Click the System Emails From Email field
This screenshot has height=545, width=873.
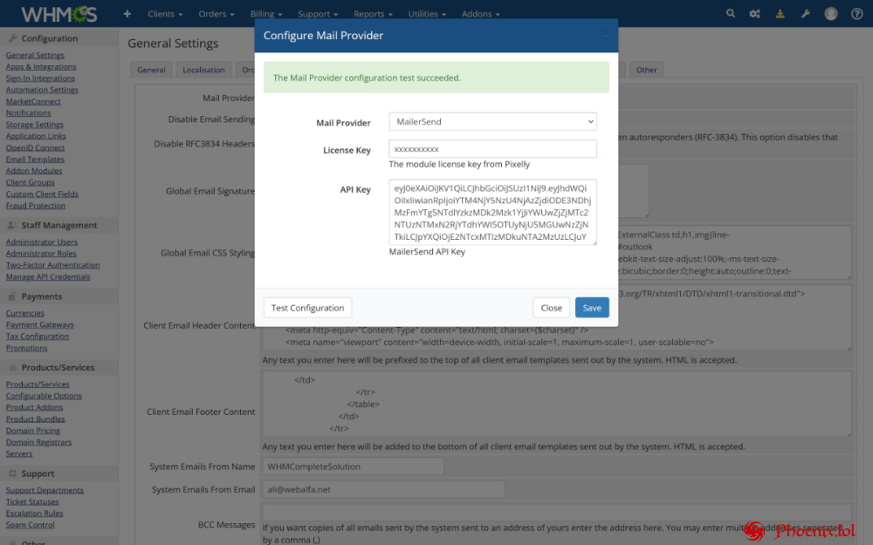pyautogui.click(x=382, y=488)
